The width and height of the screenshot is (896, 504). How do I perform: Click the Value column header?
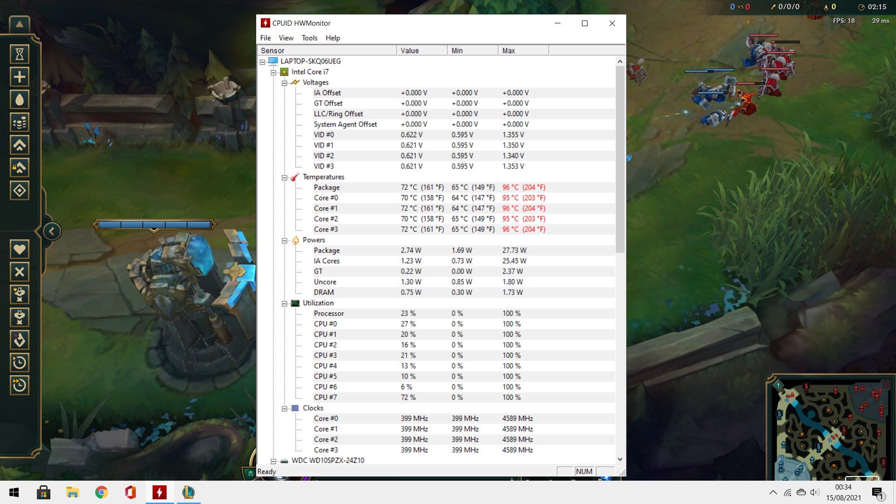coord(422,50)
